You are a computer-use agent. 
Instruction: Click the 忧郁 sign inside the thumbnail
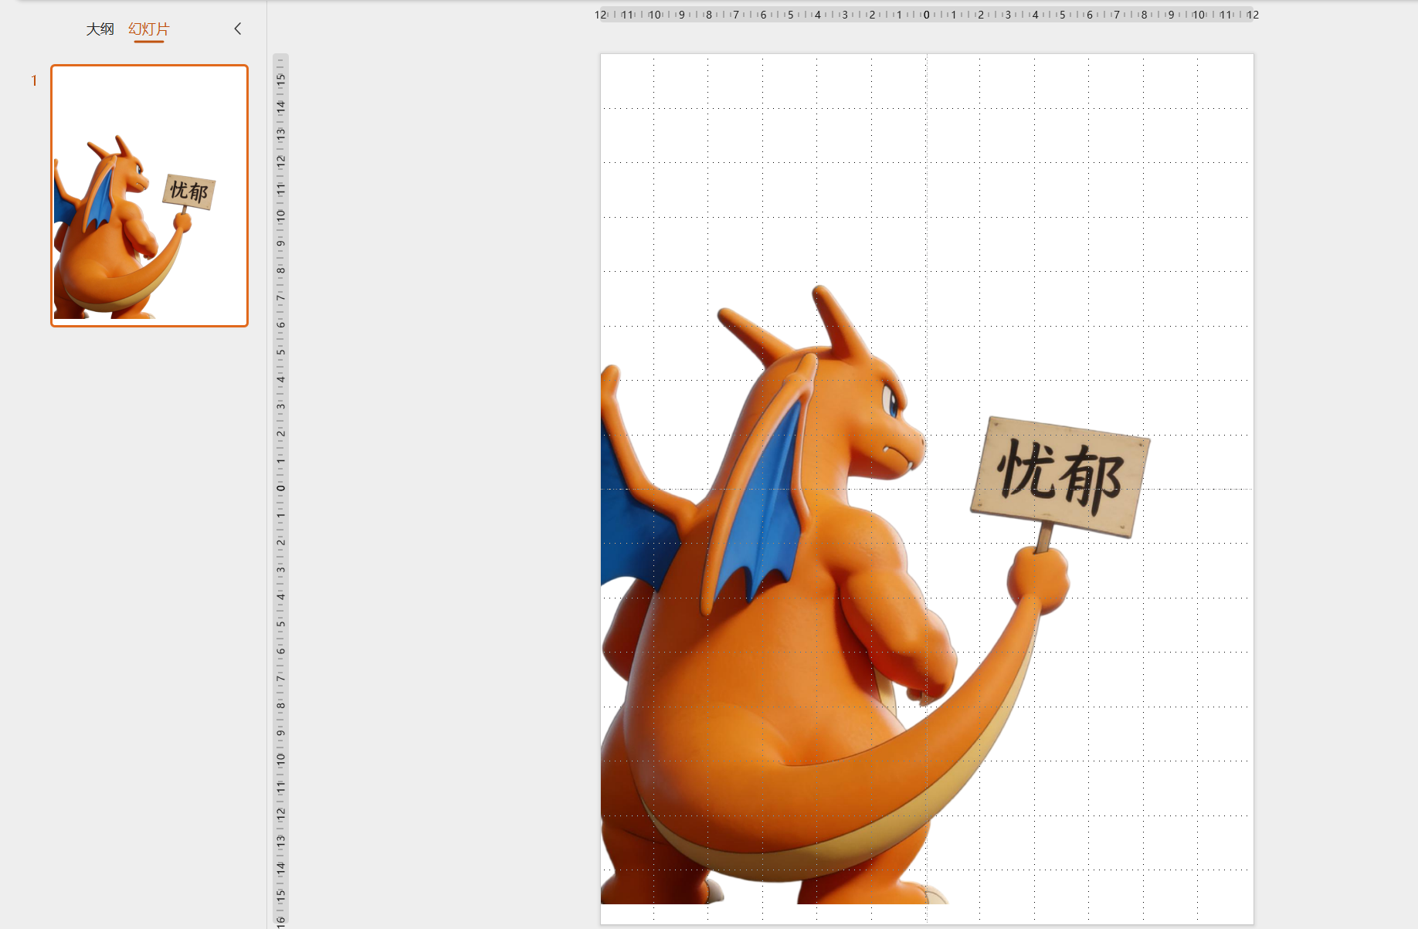tap(189, 192)
